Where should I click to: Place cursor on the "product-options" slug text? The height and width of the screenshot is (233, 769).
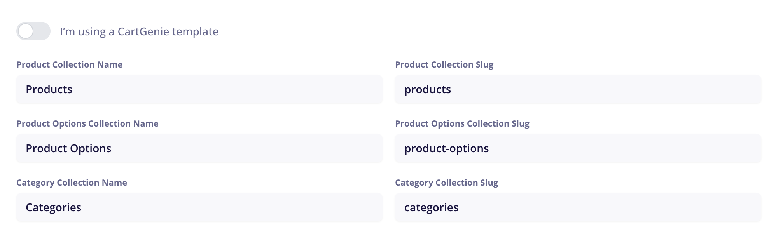click(446, 148)
